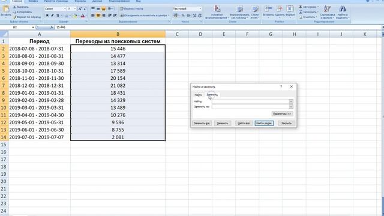Open the Clear (Очистить) command
384x216 pixels.
pos(308,17)
